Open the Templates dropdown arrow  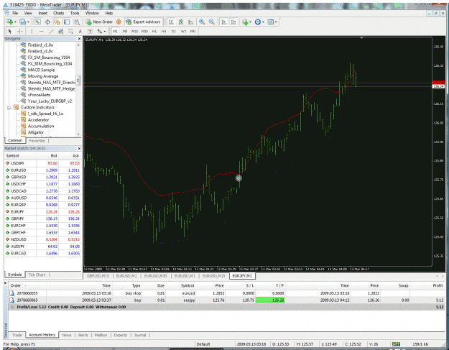(276, 22)
